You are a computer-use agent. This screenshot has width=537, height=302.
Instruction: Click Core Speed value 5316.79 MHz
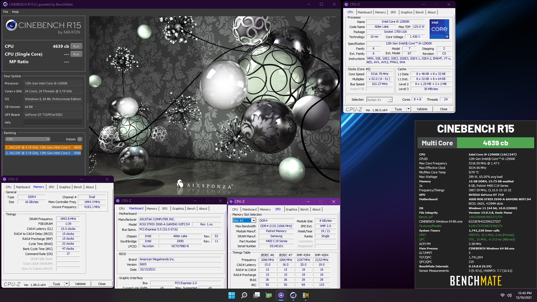[379, 74]
